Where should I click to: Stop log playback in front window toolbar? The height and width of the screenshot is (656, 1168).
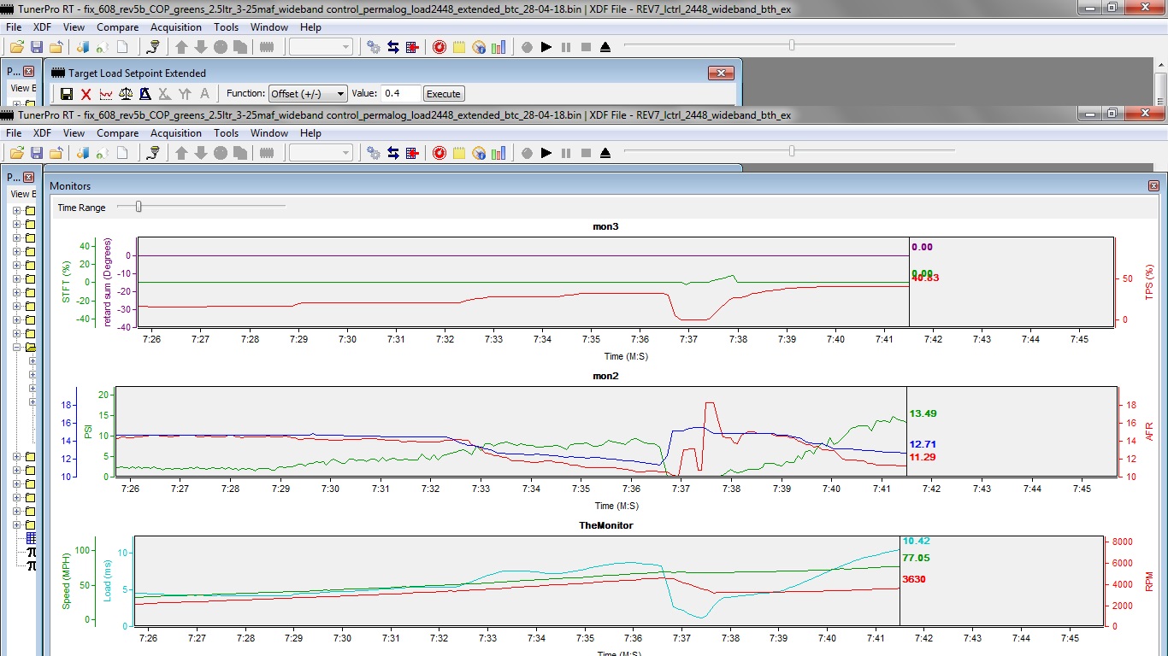click(x=586, y=153)
